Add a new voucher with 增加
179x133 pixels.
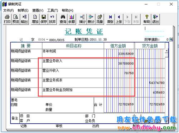click(35, 19)
